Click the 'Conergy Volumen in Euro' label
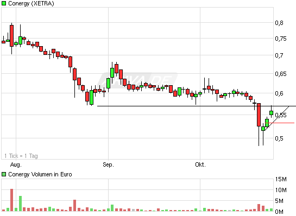The image size is (296, 216). coord(40,174)
